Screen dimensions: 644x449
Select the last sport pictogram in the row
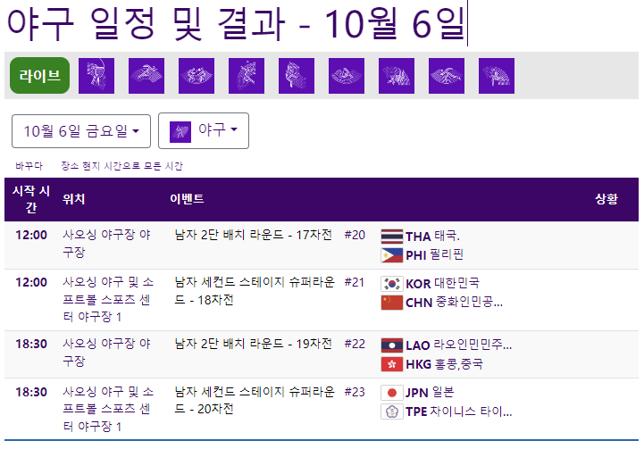(x=497, y=76)
